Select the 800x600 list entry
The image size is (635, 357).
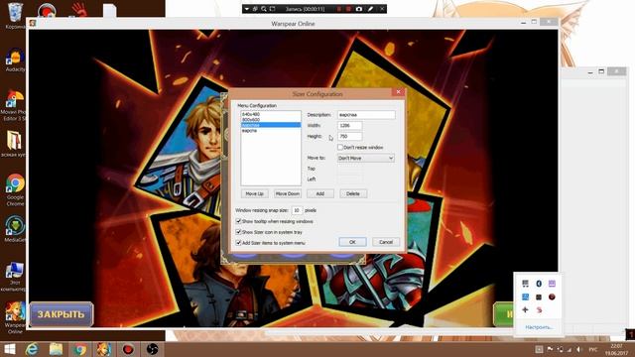(271, 120)
